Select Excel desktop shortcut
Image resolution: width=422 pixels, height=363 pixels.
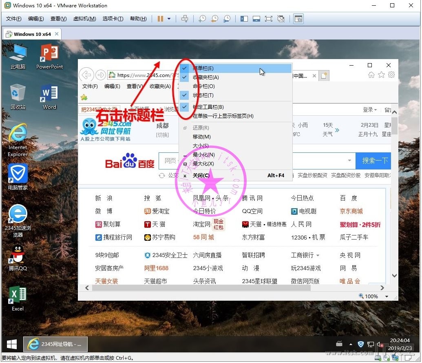point(18,299)
